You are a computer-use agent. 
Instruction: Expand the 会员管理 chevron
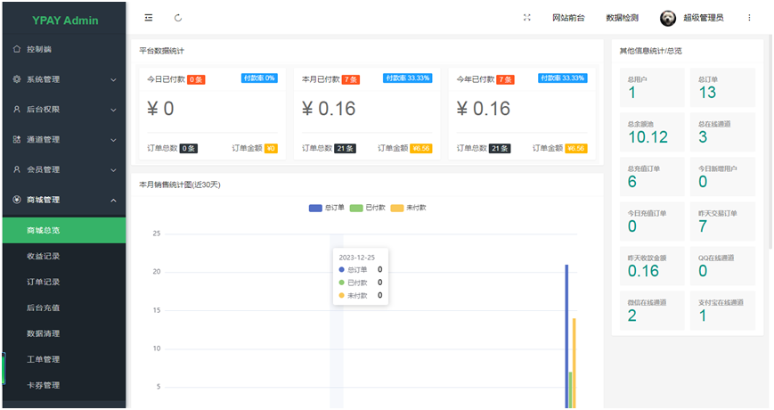tap(113, 170)
